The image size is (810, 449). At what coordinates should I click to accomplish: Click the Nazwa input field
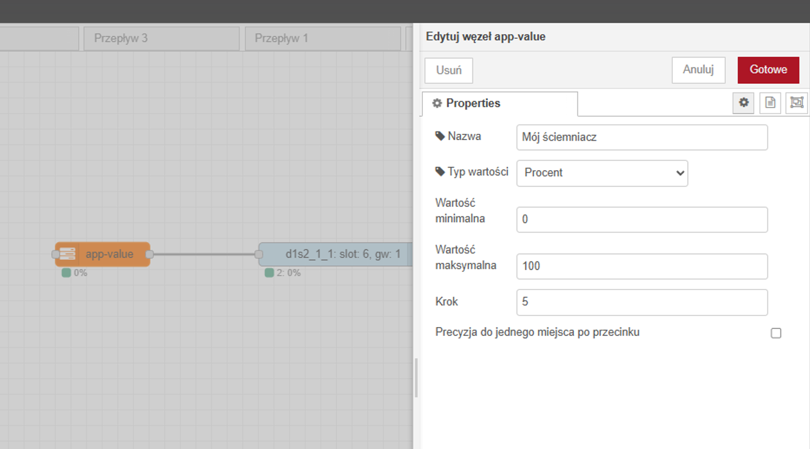(x=642, y=138)
